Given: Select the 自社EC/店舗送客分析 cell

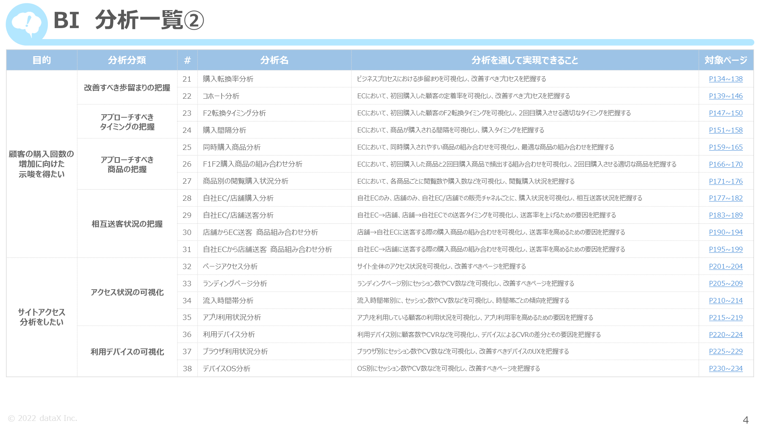Looking at the screenshot, I should [x=274, y=215].
